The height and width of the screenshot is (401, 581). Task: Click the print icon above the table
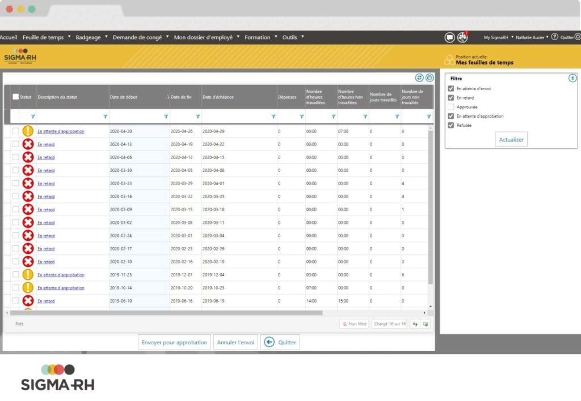[x=430, y=78]
